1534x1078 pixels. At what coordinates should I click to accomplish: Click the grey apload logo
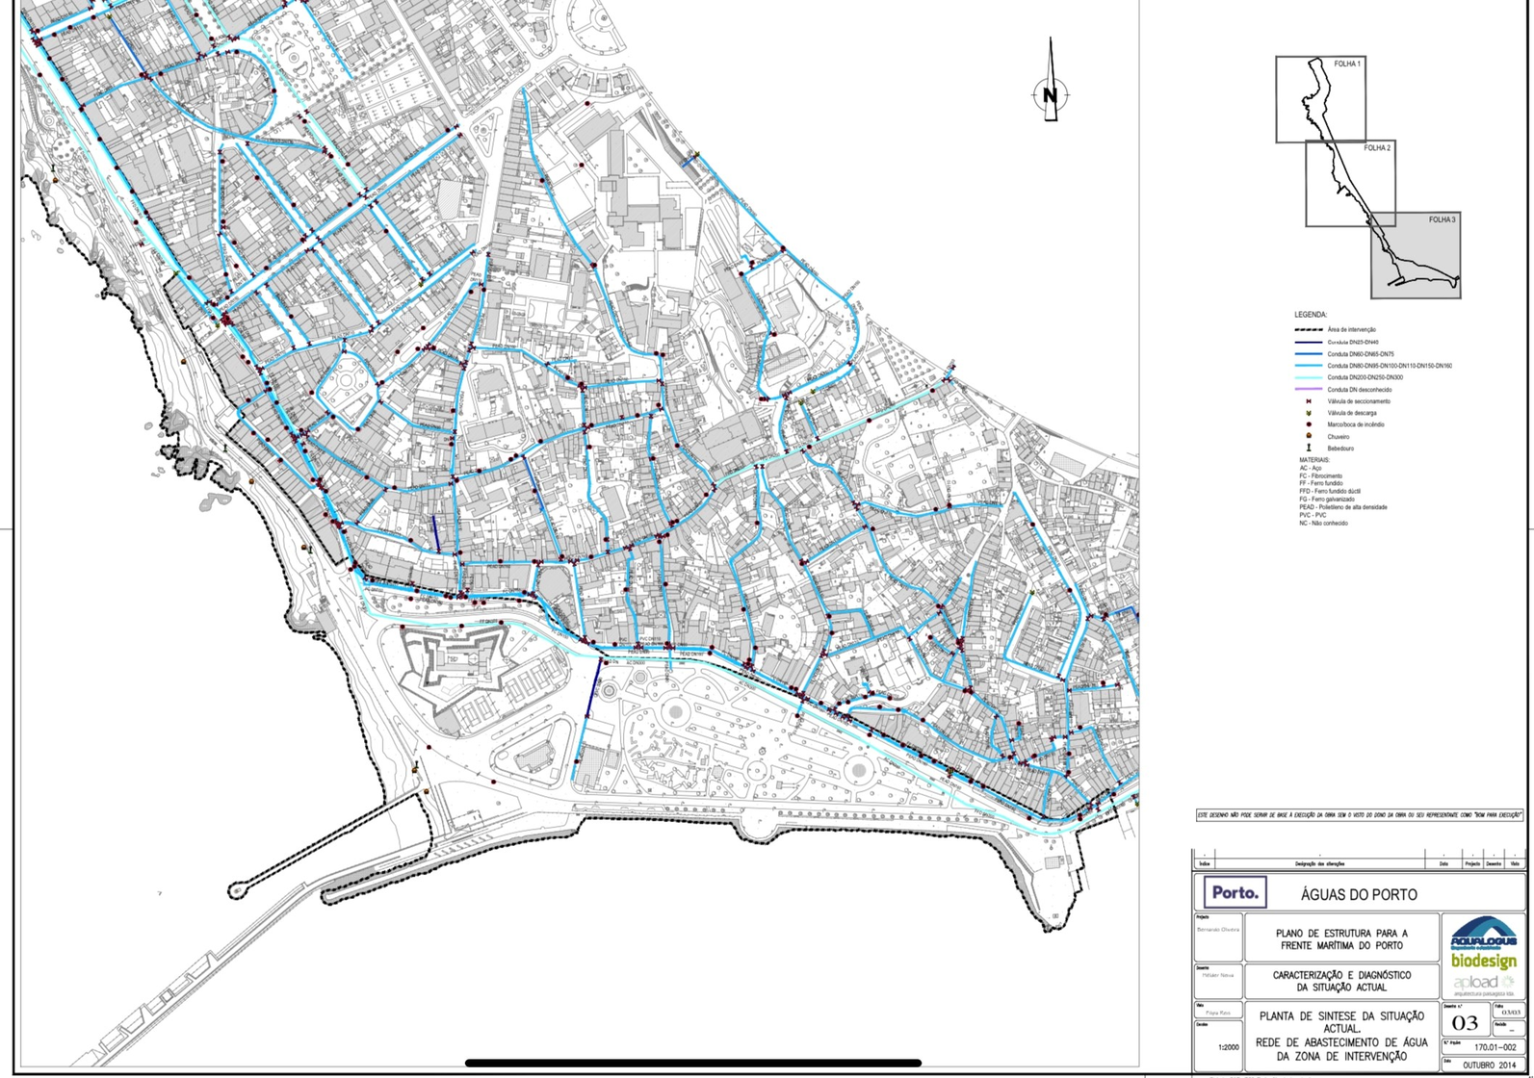tap(1483, 985)
